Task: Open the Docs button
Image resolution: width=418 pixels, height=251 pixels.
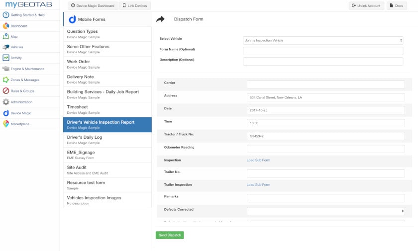Action: click(397, 5)
